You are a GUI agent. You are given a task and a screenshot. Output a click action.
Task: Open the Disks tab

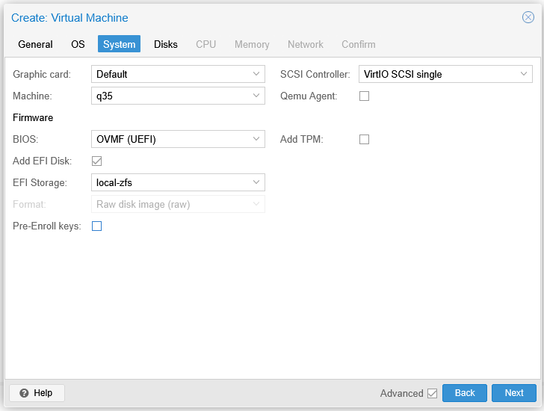[x=166, y=44]
